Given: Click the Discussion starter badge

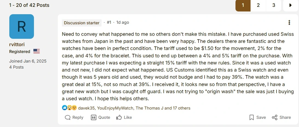Looking at the screenshot, I should [82, 23].
